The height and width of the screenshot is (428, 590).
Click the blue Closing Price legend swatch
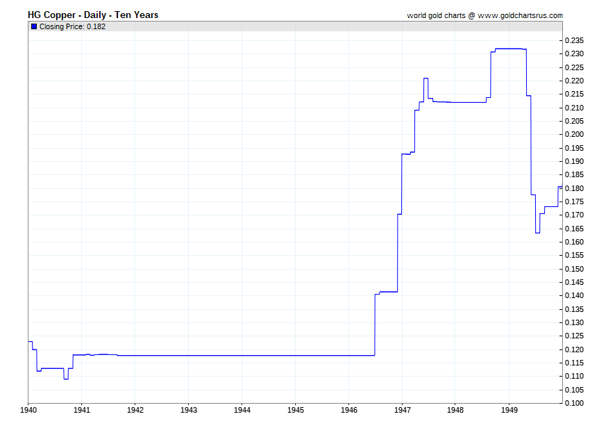[x=34, y=26]
